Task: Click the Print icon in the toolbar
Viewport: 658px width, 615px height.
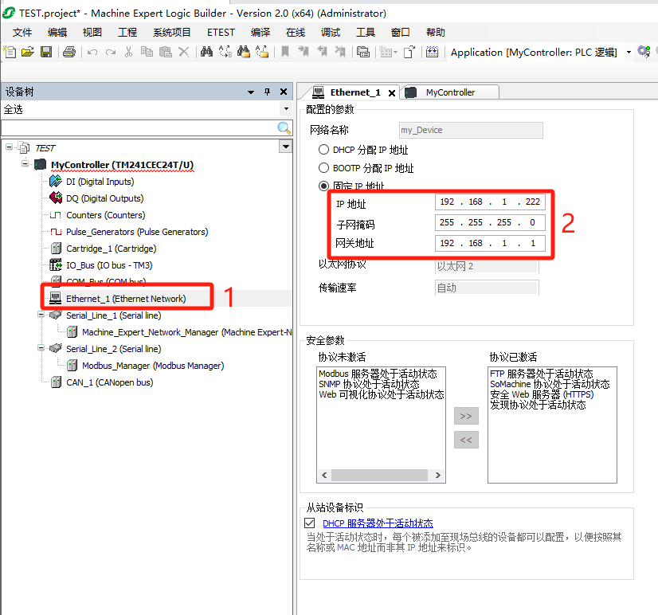Action: [69, 52]
